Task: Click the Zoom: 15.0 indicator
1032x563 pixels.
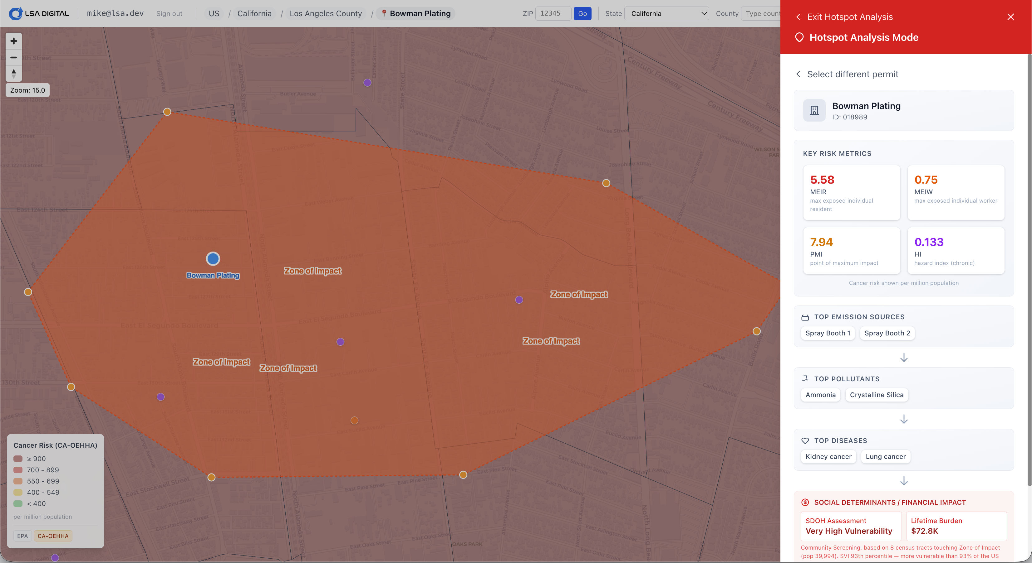Action: click(x=28, y=90)
